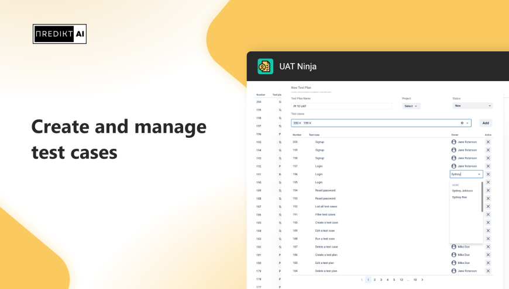This screenshot has height=289, width=509.
Task: Remove tag 199 from Test cases field
Action: (310, 123)
